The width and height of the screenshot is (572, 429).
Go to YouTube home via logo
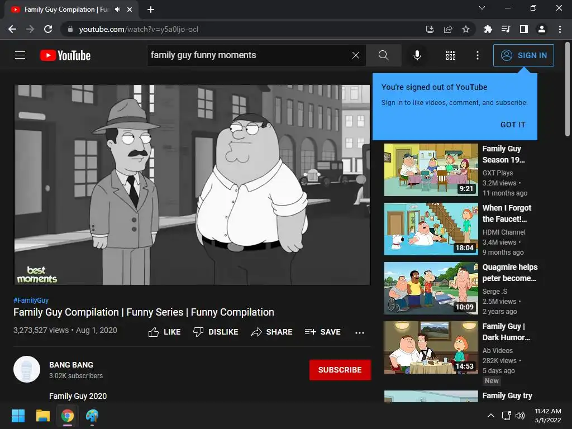point(65,55)
